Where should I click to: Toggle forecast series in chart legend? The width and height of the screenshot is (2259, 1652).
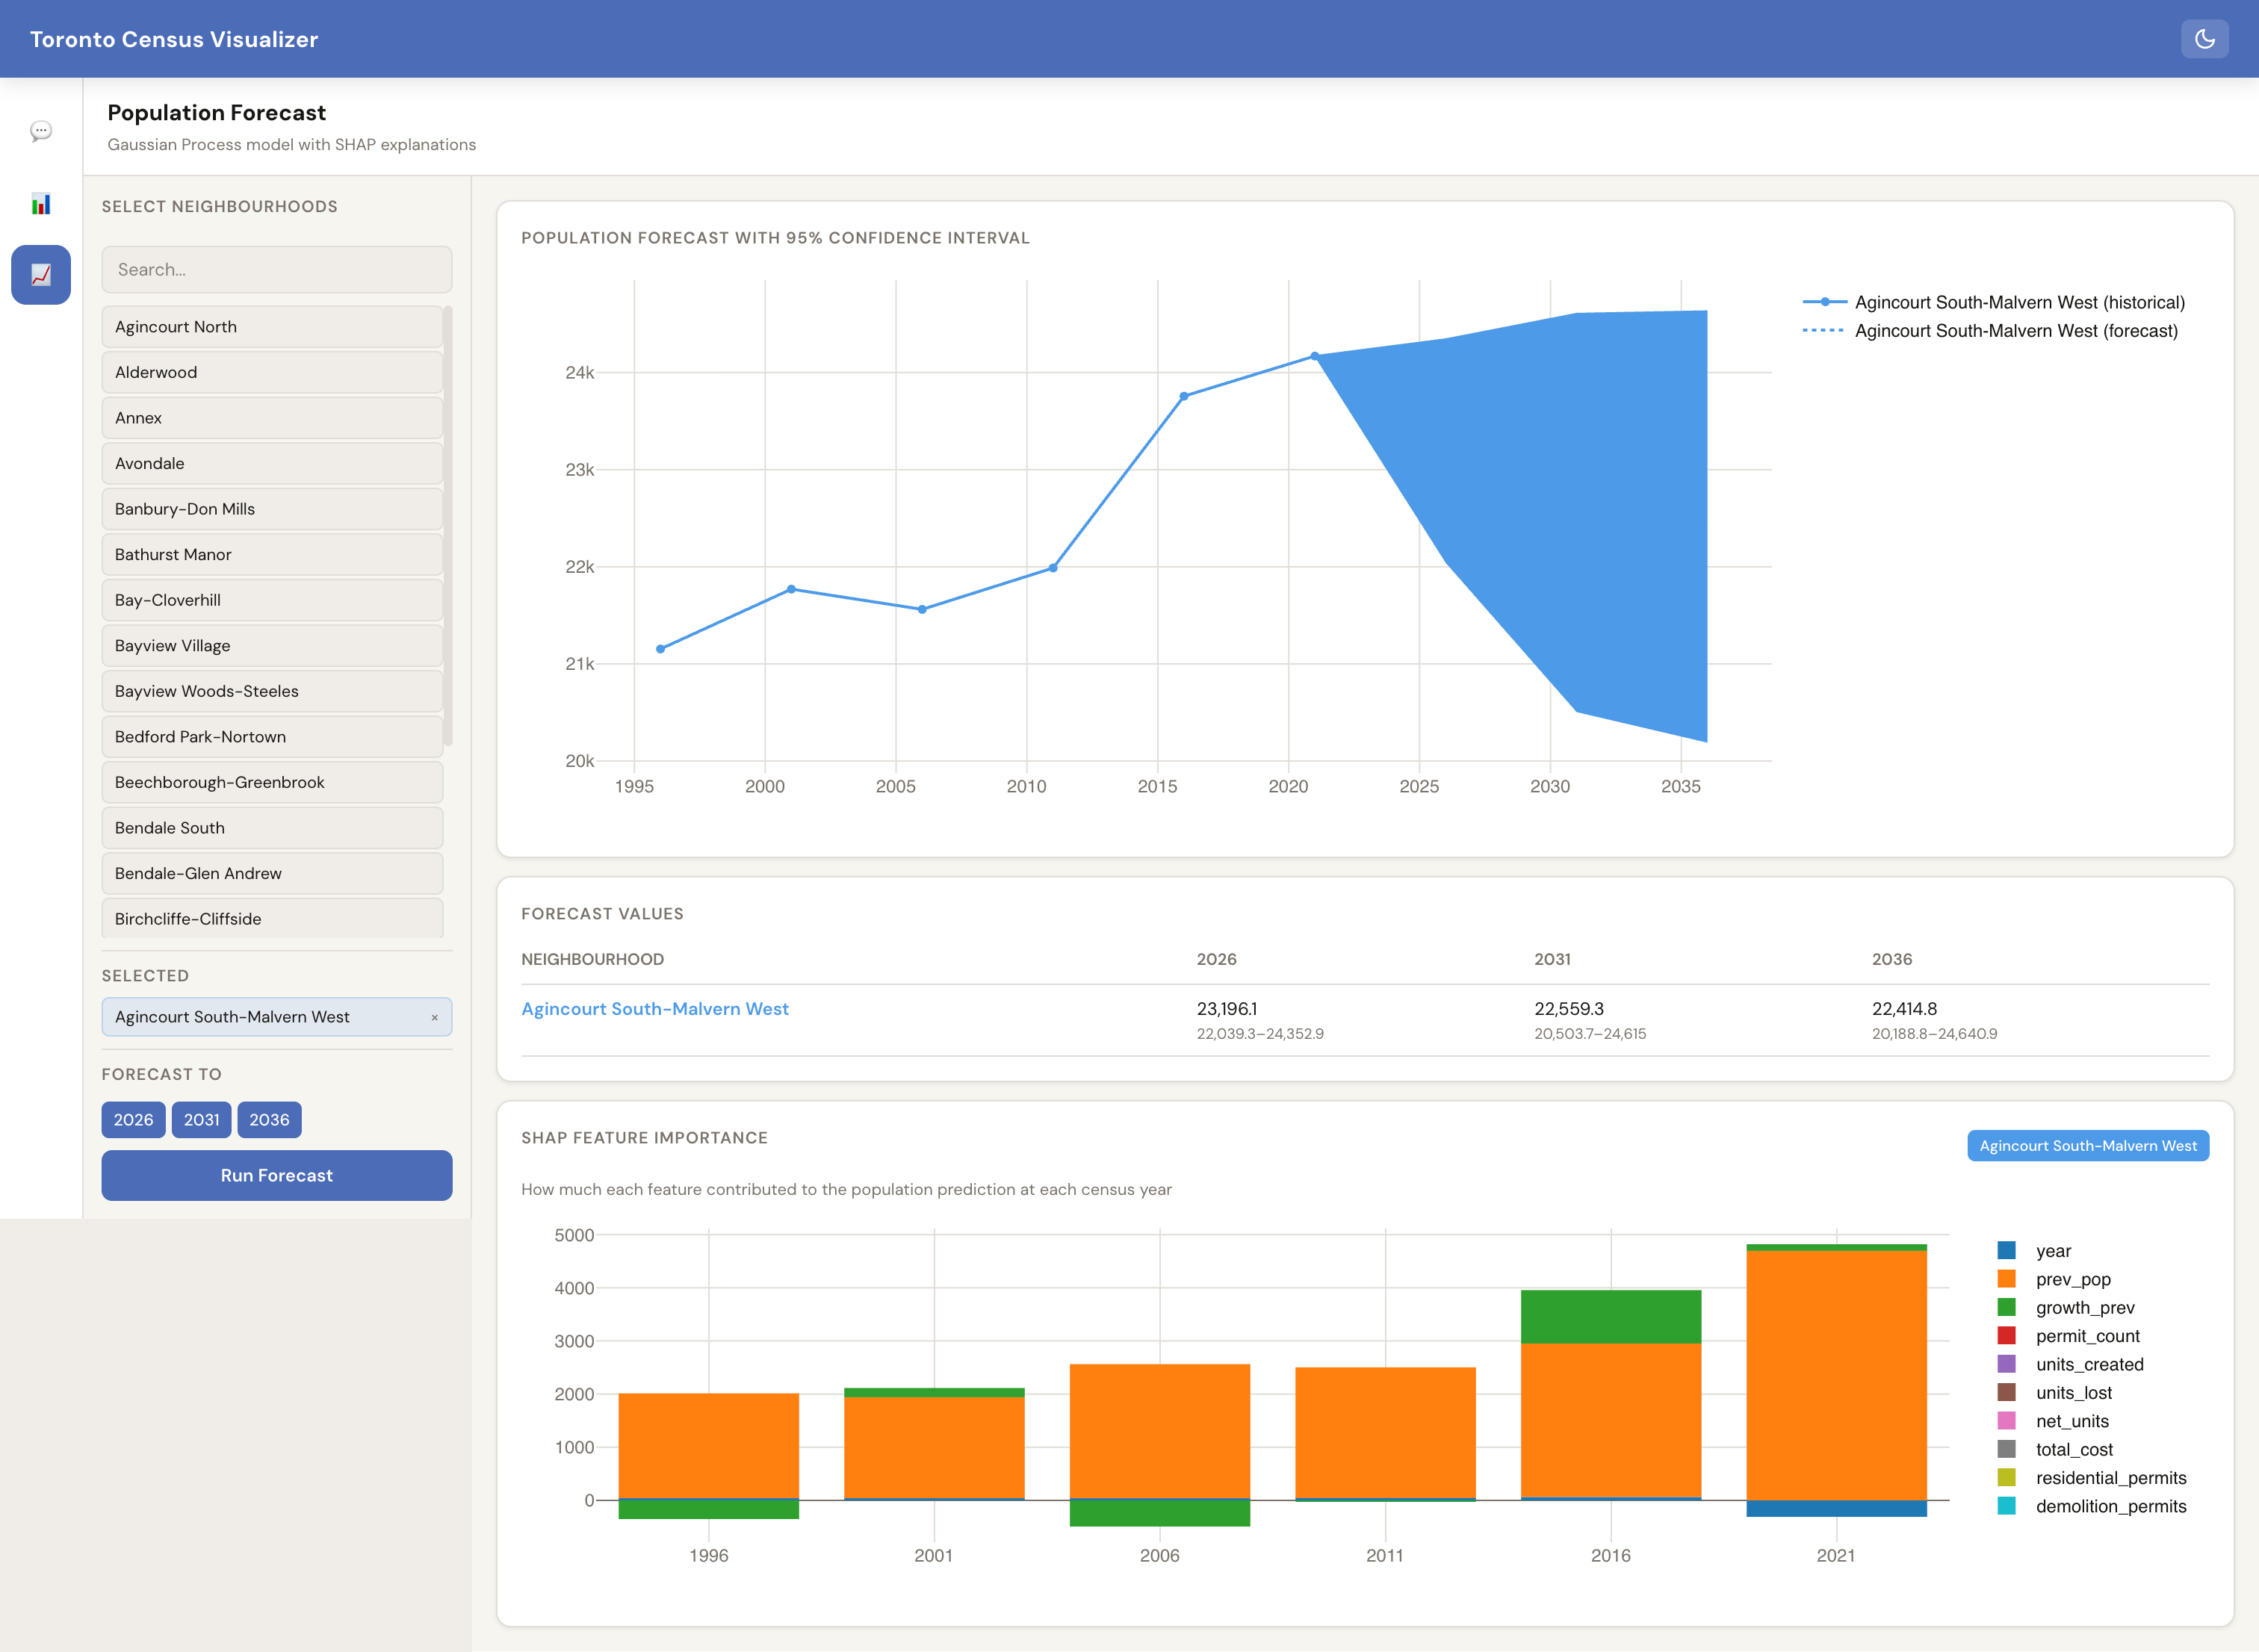[1990, 331]
